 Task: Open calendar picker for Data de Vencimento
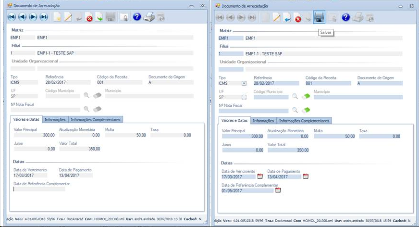click(259, 177)
